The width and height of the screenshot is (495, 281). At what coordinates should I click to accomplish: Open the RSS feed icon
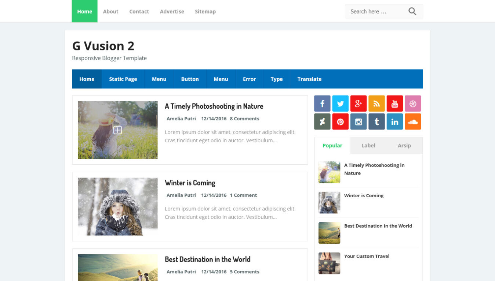(376, 104)
